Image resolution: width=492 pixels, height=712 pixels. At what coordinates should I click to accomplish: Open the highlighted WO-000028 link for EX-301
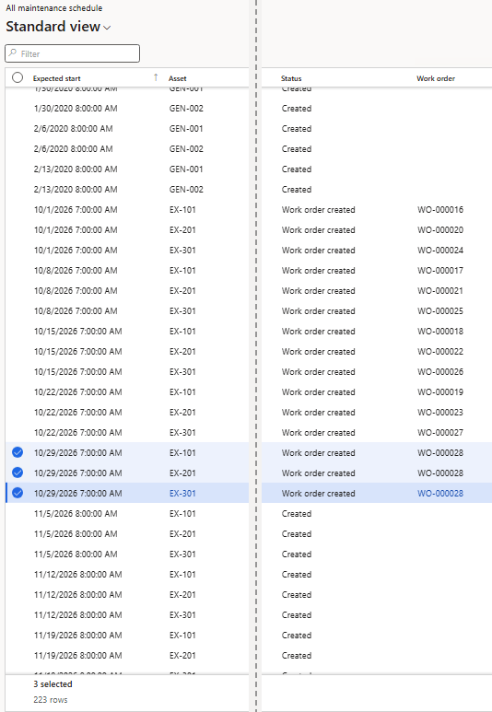tap(440, 493)
